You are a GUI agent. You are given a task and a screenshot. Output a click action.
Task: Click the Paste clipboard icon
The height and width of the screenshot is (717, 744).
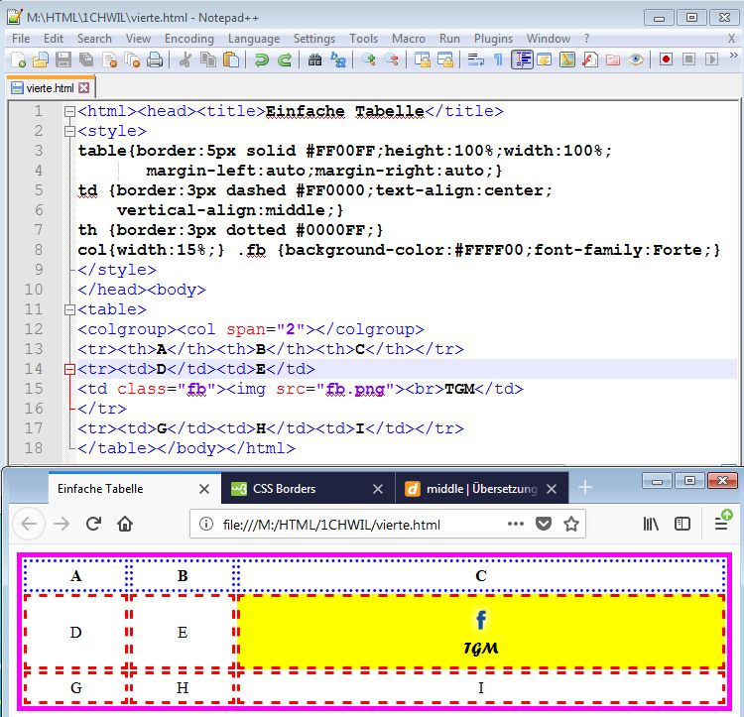point(230,60)
